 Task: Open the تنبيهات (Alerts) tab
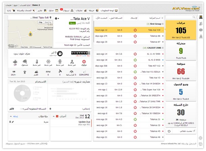69,10
